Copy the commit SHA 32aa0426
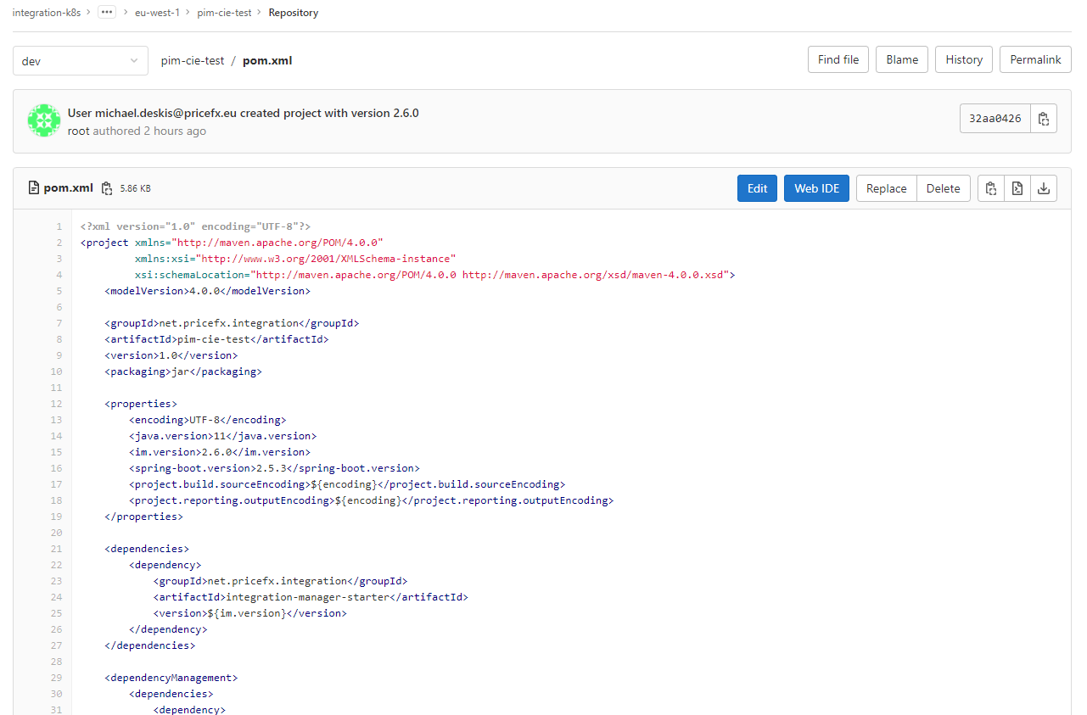Image resolution: width=1087 pixels, height=715 pixels. 1044,119
